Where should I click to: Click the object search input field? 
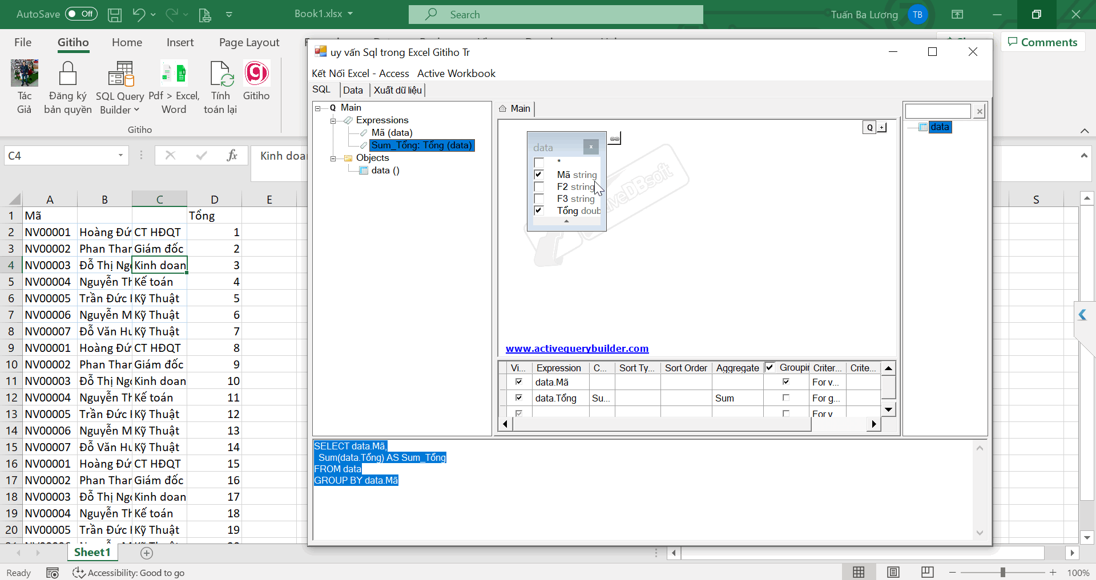click(x=938, y=111)
